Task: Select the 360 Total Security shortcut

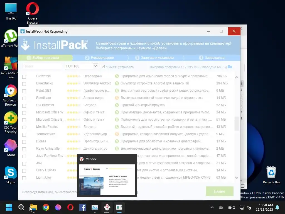Action: [11, 123]
